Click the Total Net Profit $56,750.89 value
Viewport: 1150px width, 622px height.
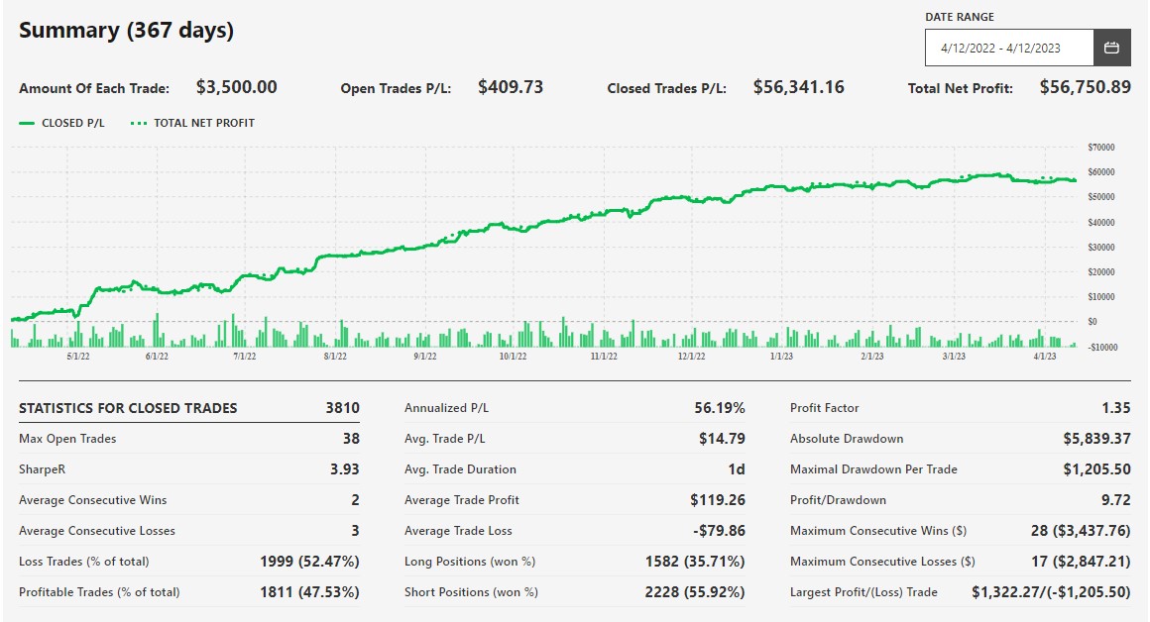[1085, 87]
